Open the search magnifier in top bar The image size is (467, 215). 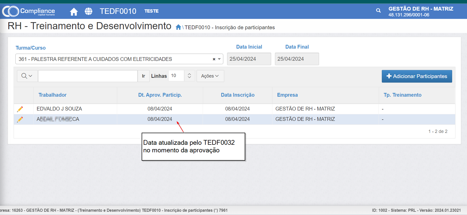point(378,11)
